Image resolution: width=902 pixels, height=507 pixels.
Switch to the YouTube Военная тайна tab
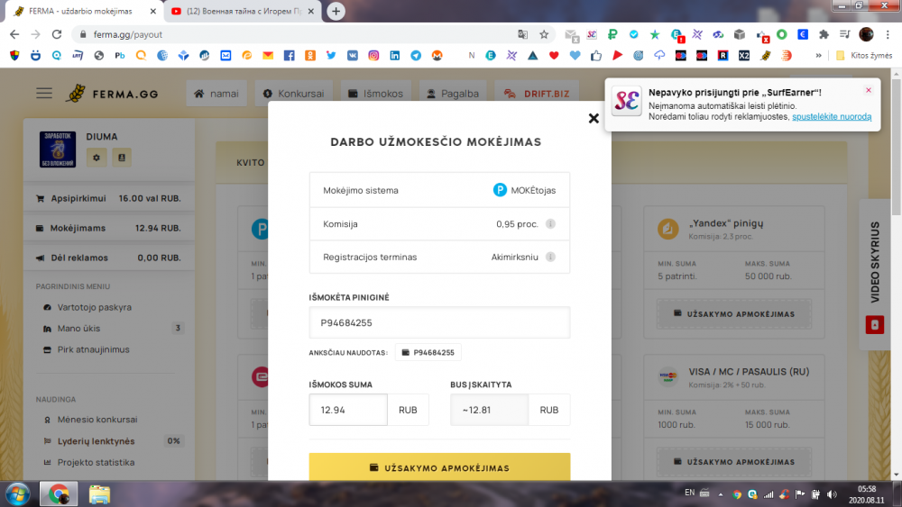(x=242, y=12)
